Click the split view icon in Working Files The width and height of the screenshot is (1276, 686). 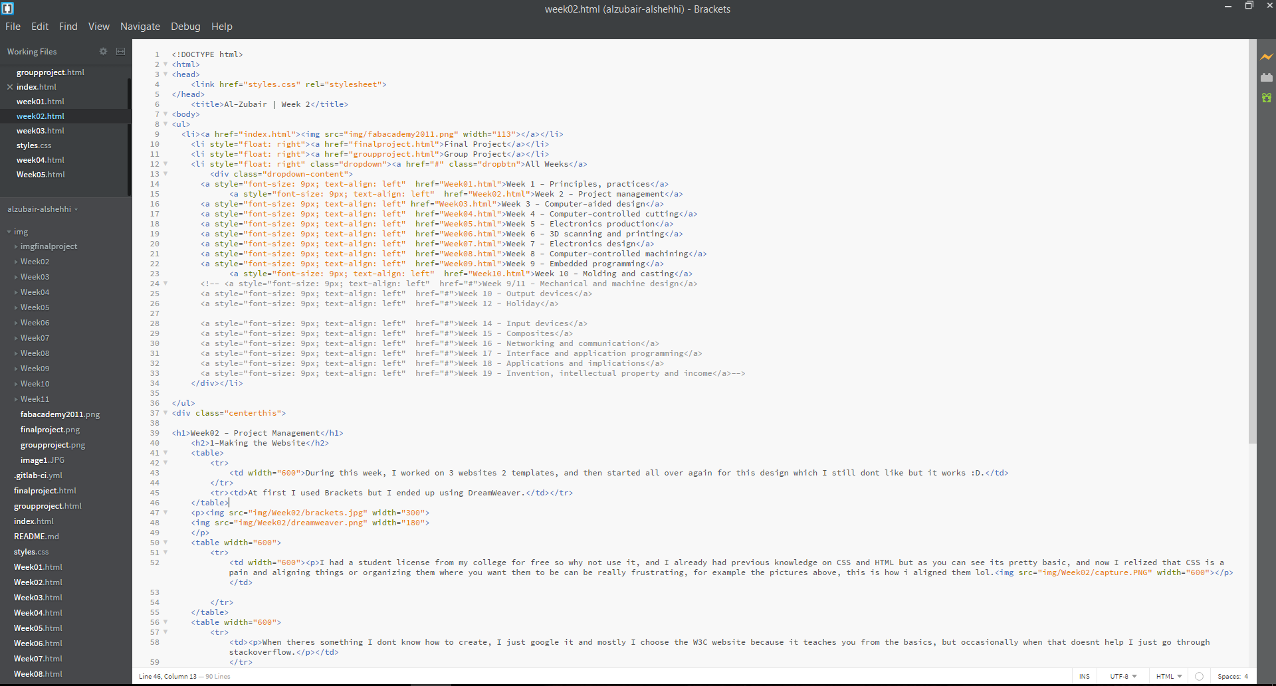(120, 51)
